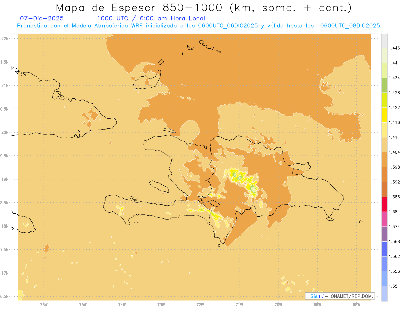
Task: Click the gray segment above 1.446
Action: pos(384,41)
